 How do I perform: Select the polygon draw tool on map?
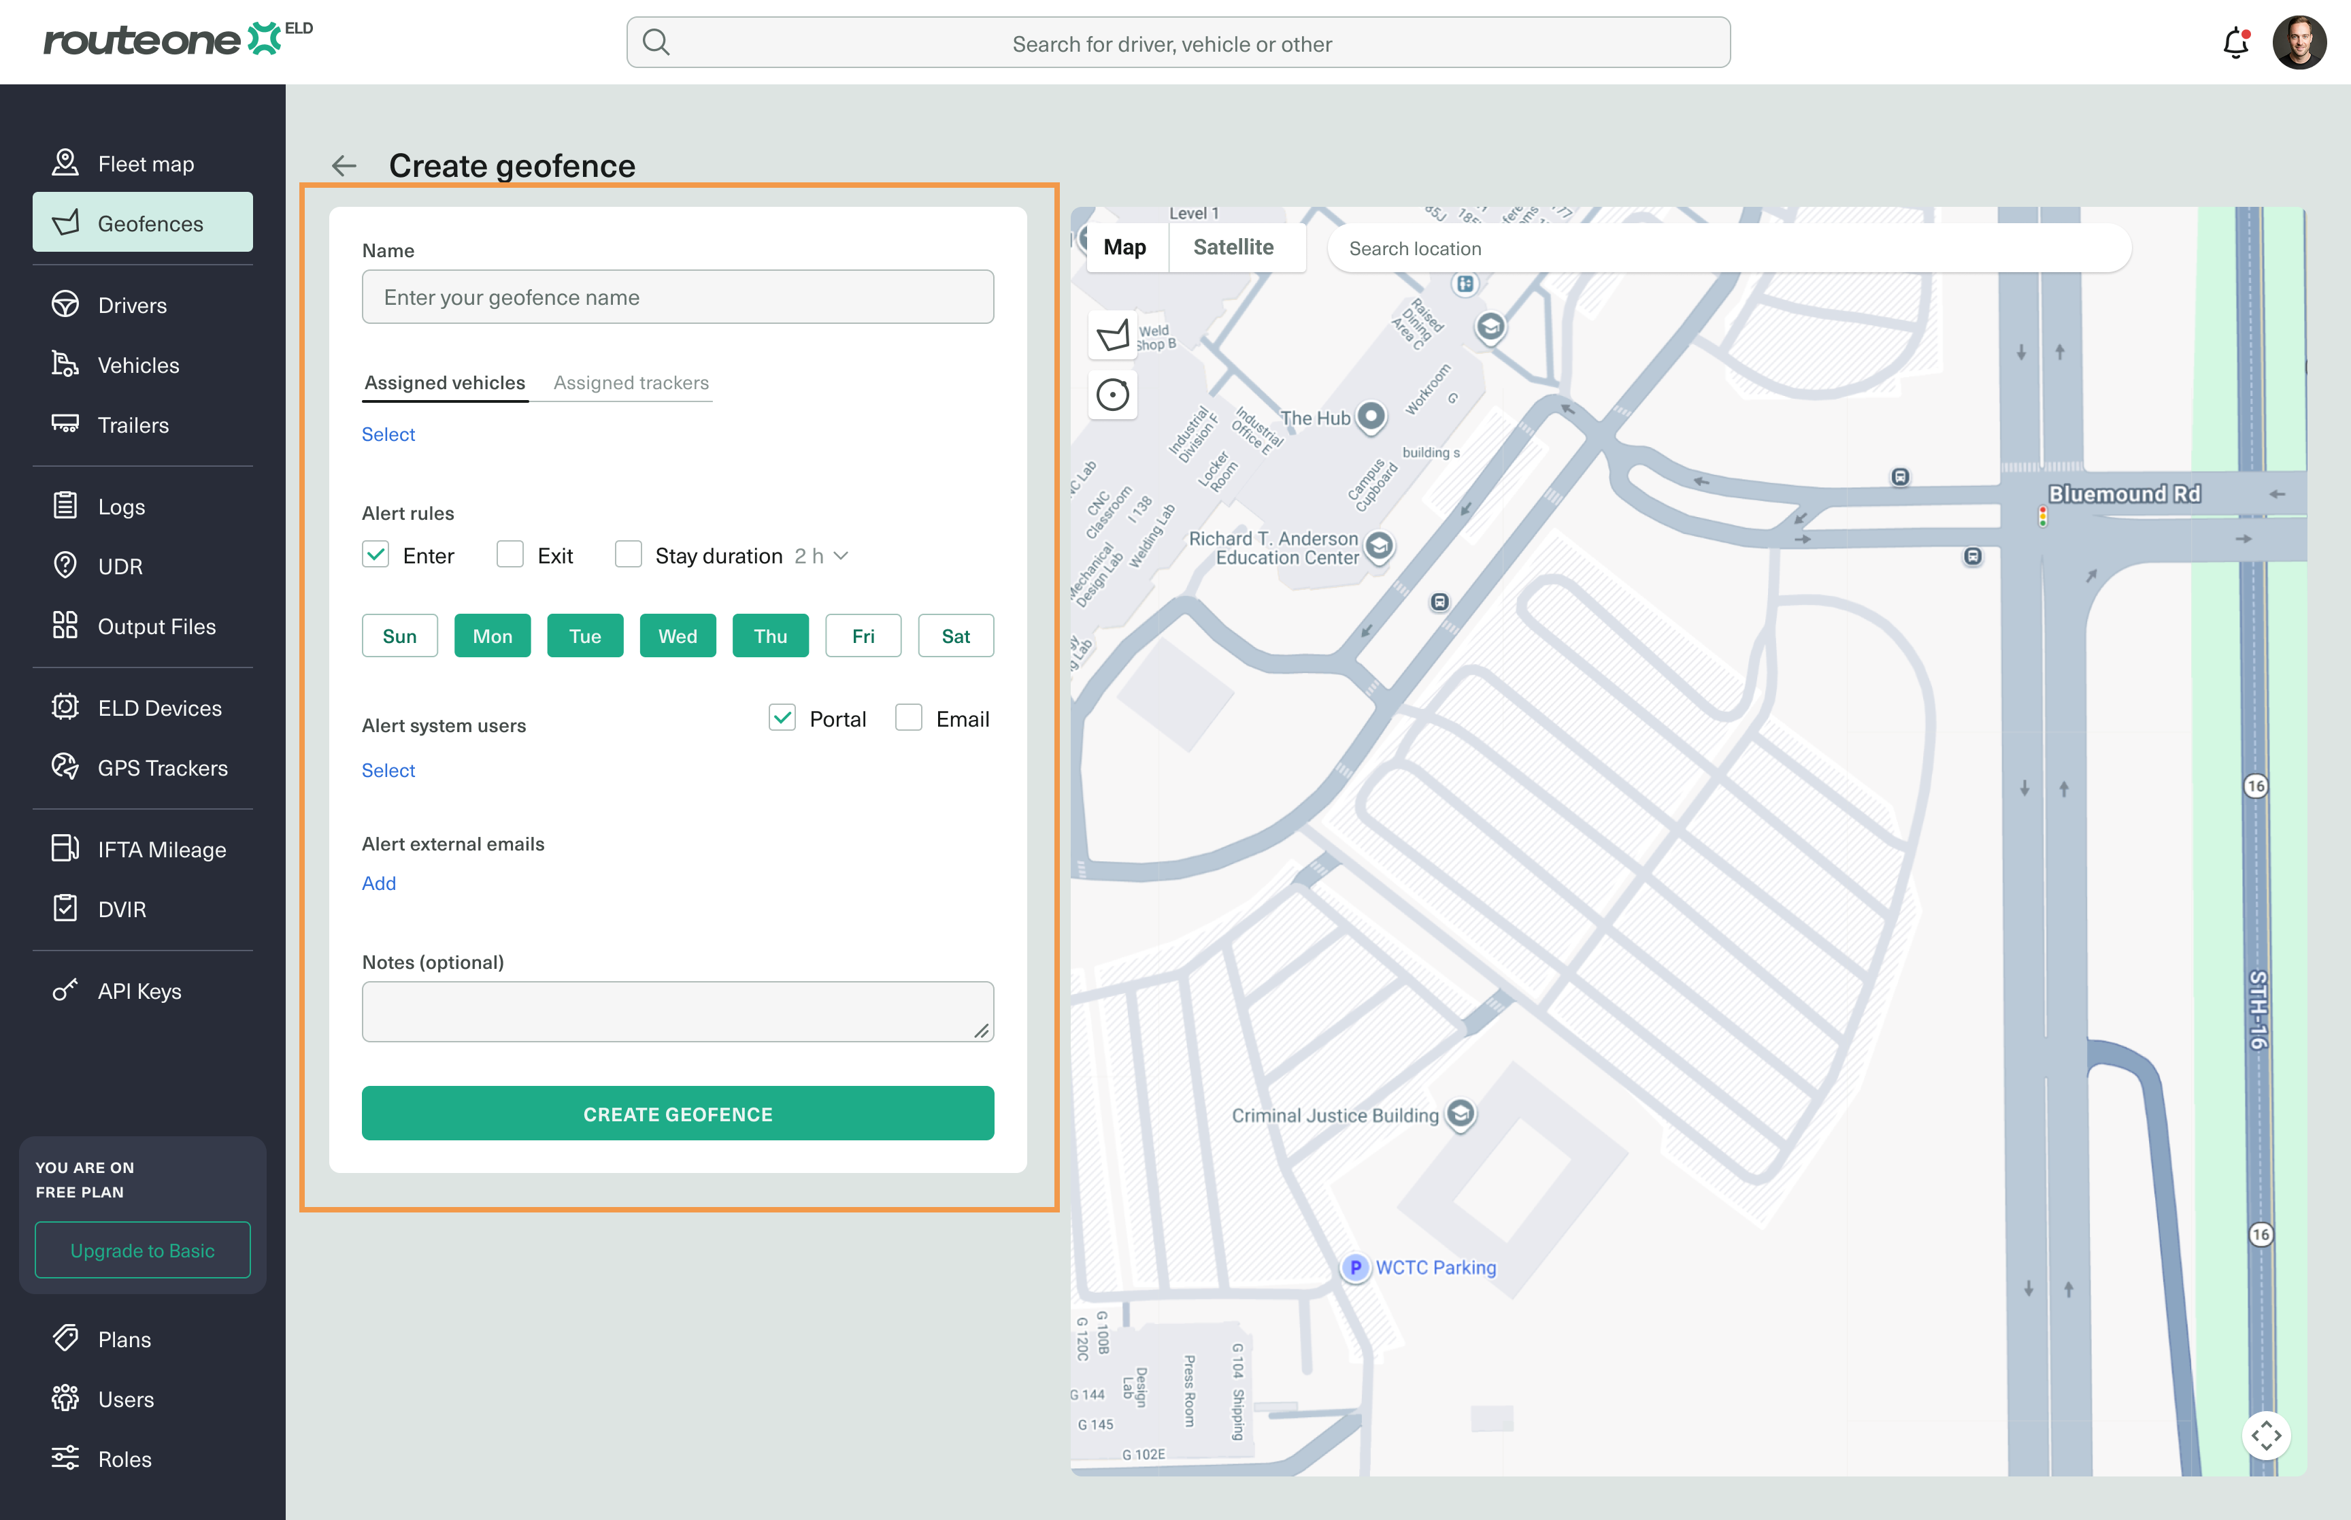1113,335
